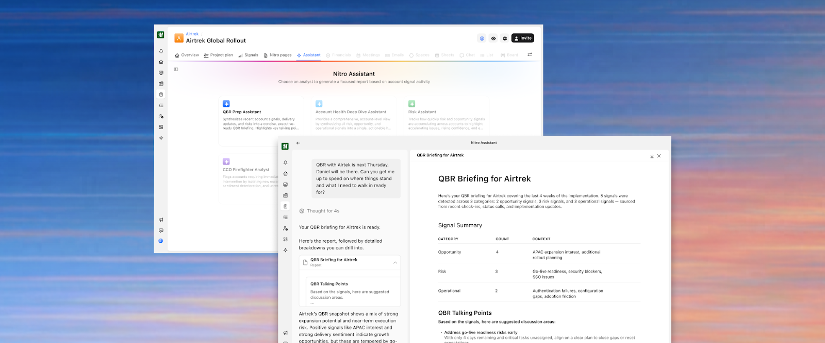This screenshot has height=343, width=825.
Task: Switch to the Sheets tab
Action: click(x=444, y=55)
